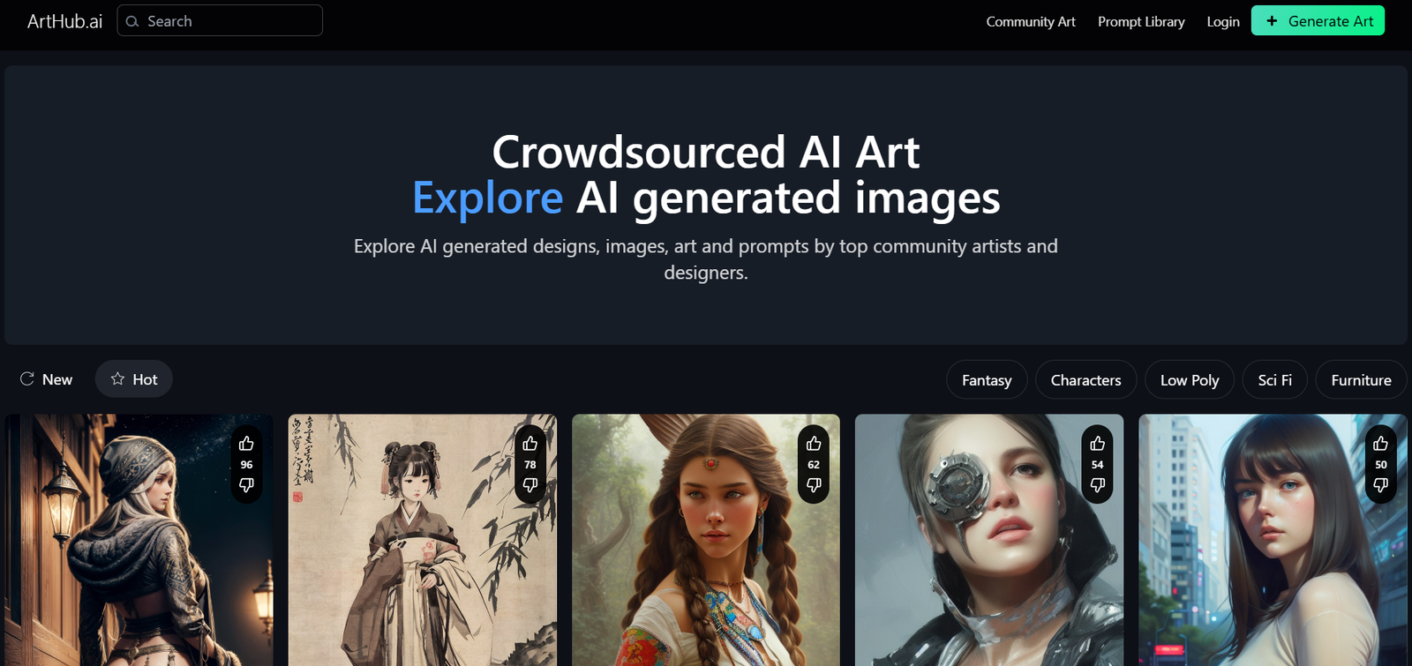Screen dimensions: 1412x666
Task: Filter by the Fantasy category
Action: coord(987,380)
